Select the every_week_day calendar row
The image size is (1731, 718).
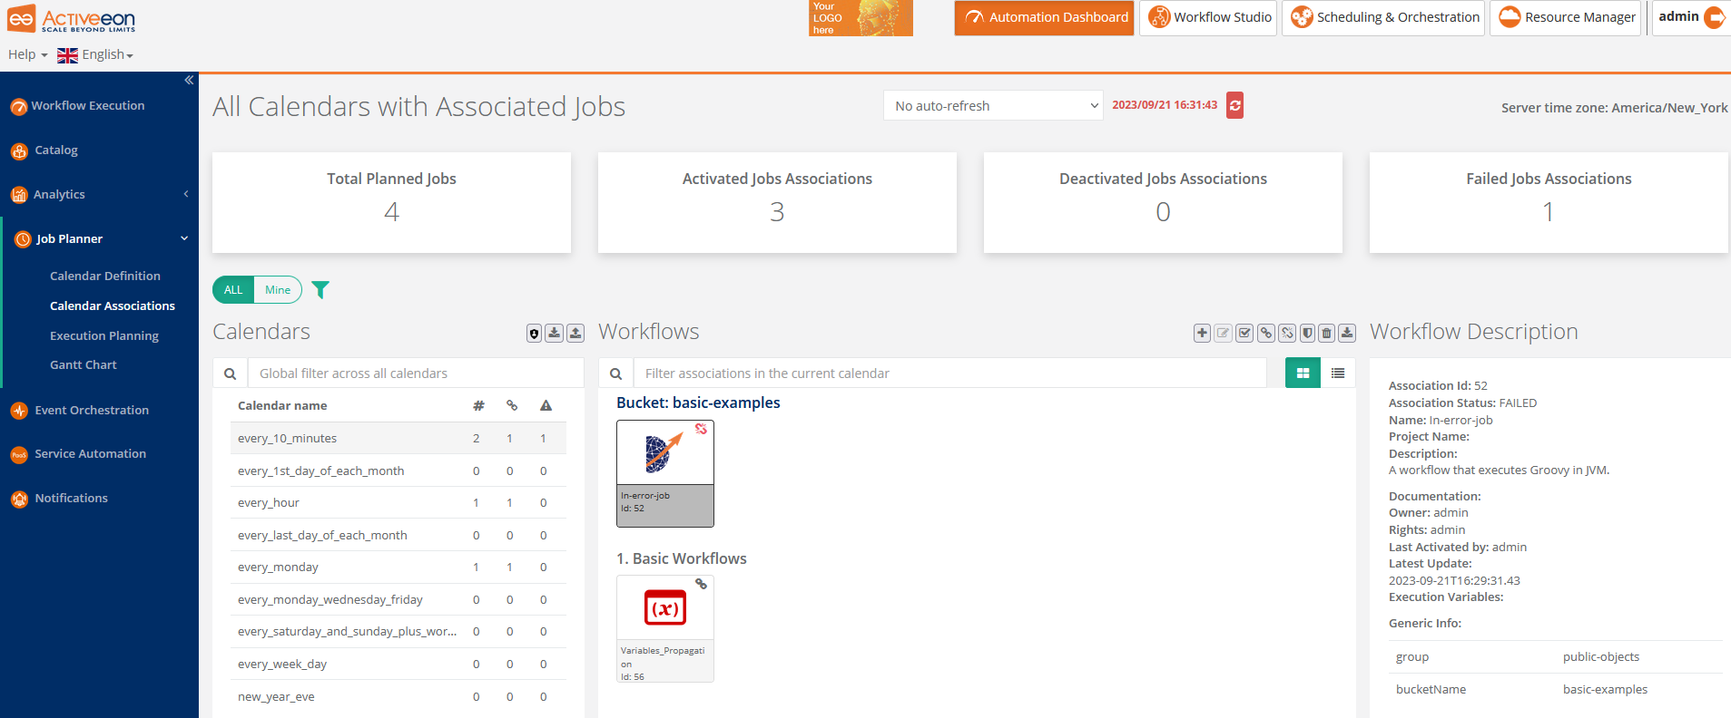pyautogui.click(x=398, y=664)
